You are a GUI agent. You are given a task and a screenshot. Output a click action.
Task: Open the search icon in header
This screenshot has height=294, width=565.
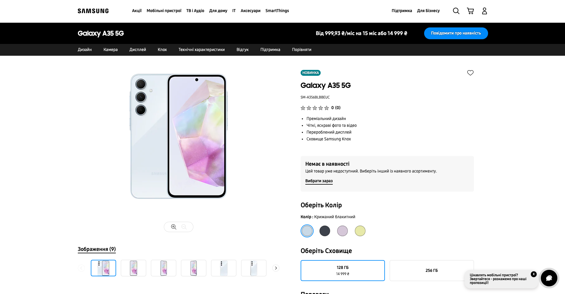point(456,11)
